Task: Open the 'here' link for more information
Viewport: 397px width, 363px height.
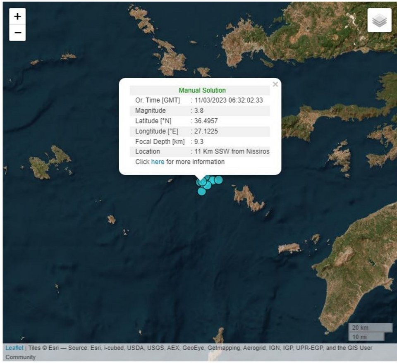Action: click(x=158, y=162)
